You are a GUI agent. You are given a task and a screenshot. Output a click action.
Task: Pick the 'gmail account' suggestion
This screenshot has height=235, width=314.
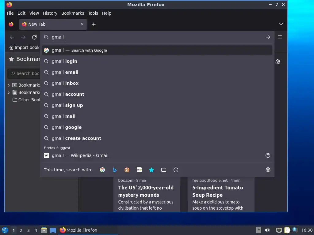tap(157, 94)
